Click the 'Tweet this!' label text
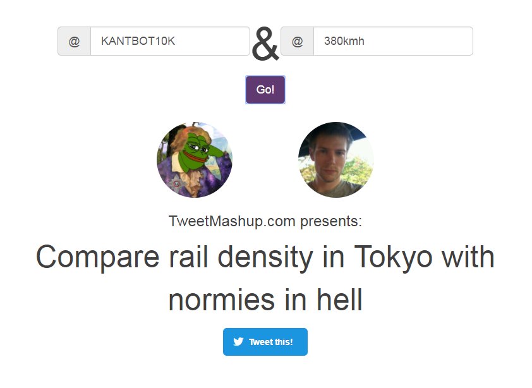Image resolution: width=532 pixels, height=388 pixels. click(x=271, y=342)
